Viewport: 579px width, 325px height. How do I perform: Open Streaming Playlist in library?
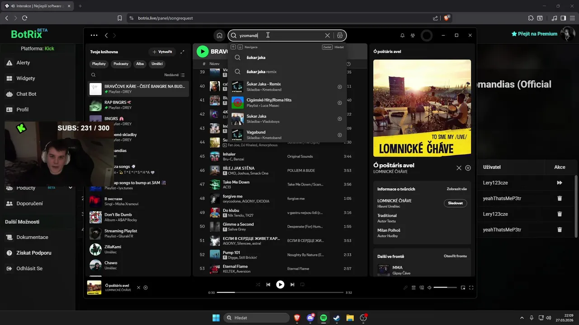click(138, 233)
